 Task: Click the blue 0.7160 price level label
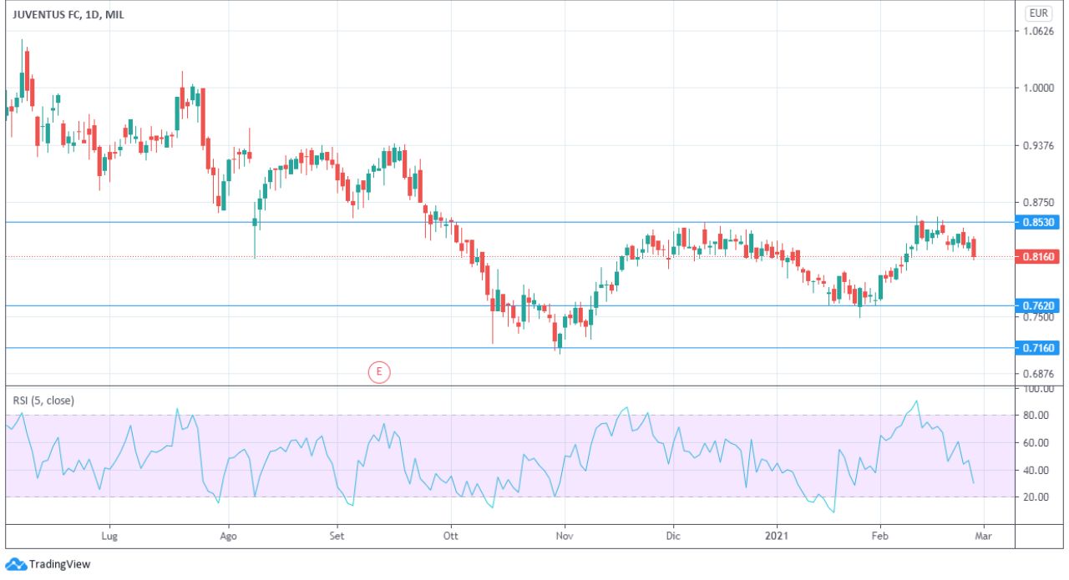(1038, 347)
